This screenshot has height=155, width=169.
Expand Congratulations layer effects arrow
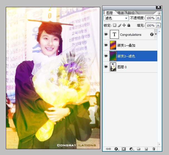(156, 35)
